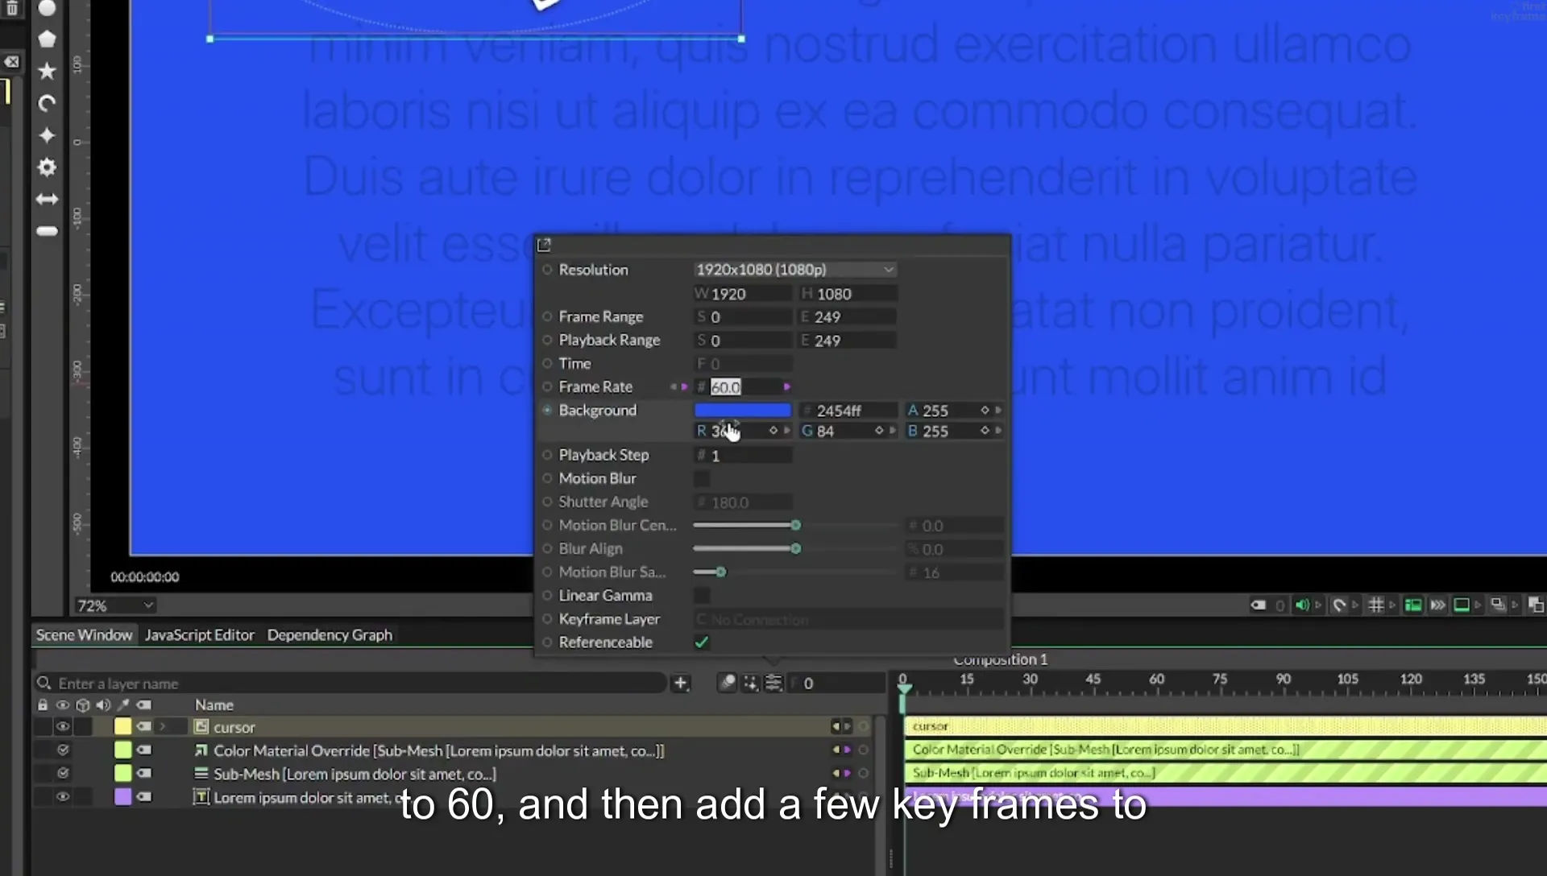Enable the Linear Gamma checkbox
The image size is (1547, 876).
pos(702,596)
